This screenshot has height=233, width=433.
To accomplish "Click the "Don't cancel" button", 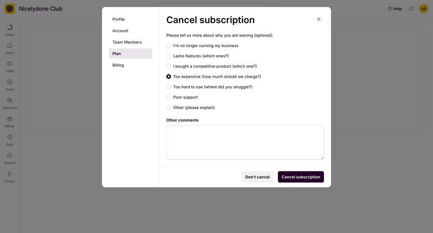I will (257, 177).
